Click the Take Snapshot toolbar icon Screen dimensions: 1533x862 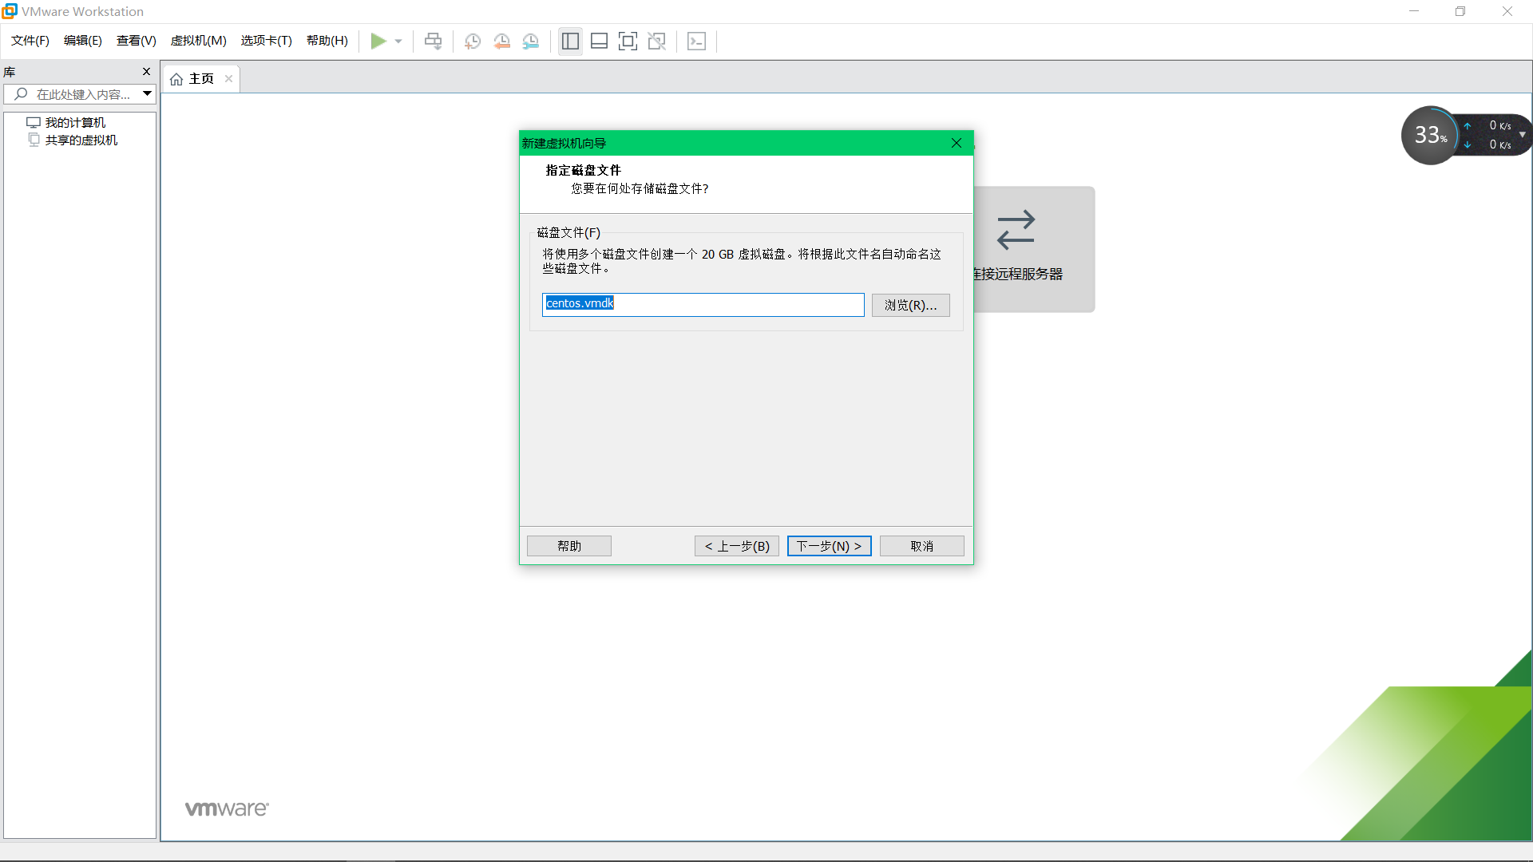click(473, 41)
